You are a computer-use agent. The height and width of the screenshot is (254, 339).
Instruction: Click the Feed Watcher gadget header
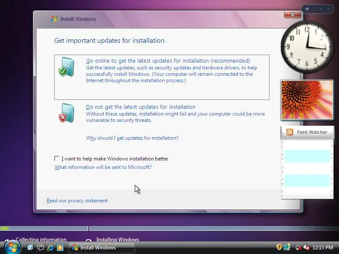tap(307, 132)
